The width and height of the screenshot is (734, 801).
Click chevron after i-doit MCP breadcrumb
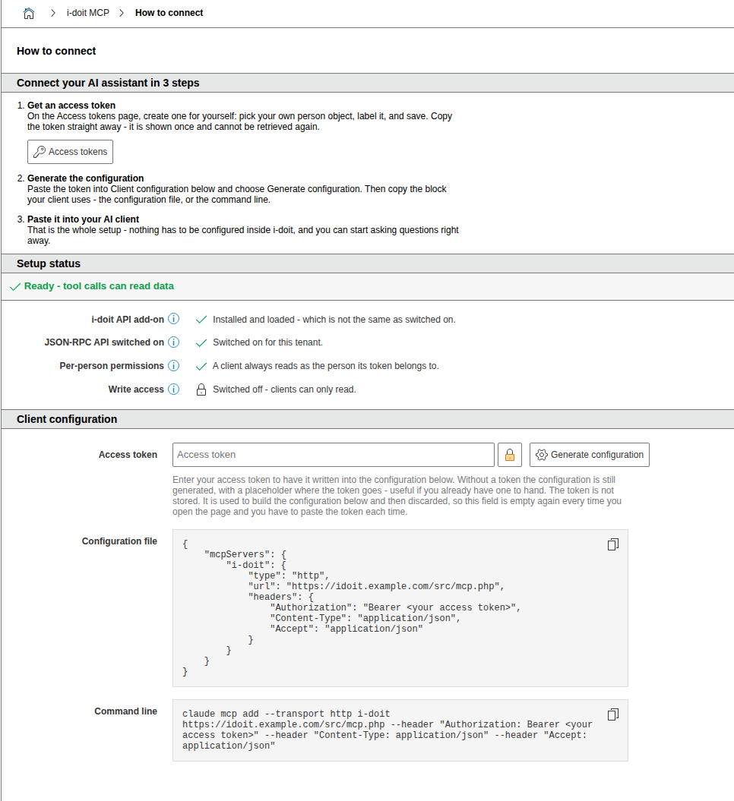coord(122,13)
